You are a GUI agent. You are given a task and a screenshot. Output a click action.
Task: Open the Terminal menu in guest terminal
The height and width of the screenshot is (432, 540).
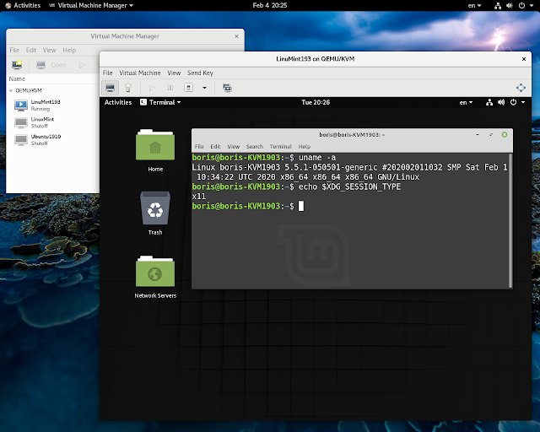coord(281,147)
